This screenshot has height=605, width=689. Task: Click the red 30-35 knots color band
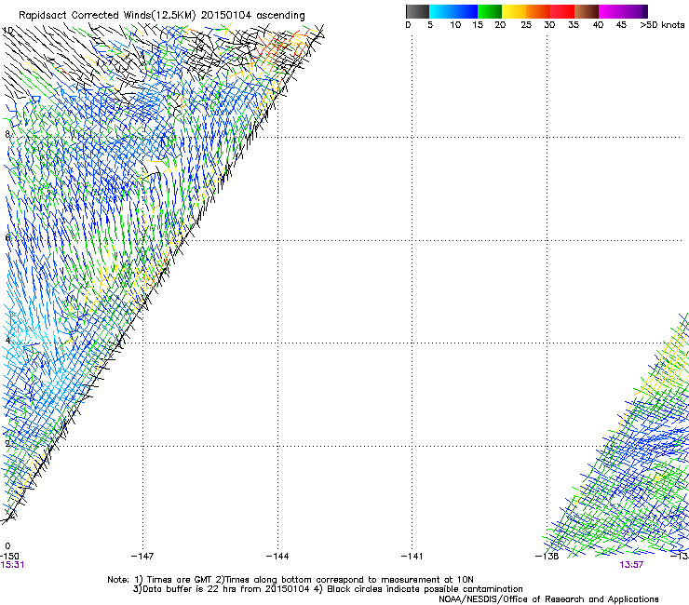point(562,11)
